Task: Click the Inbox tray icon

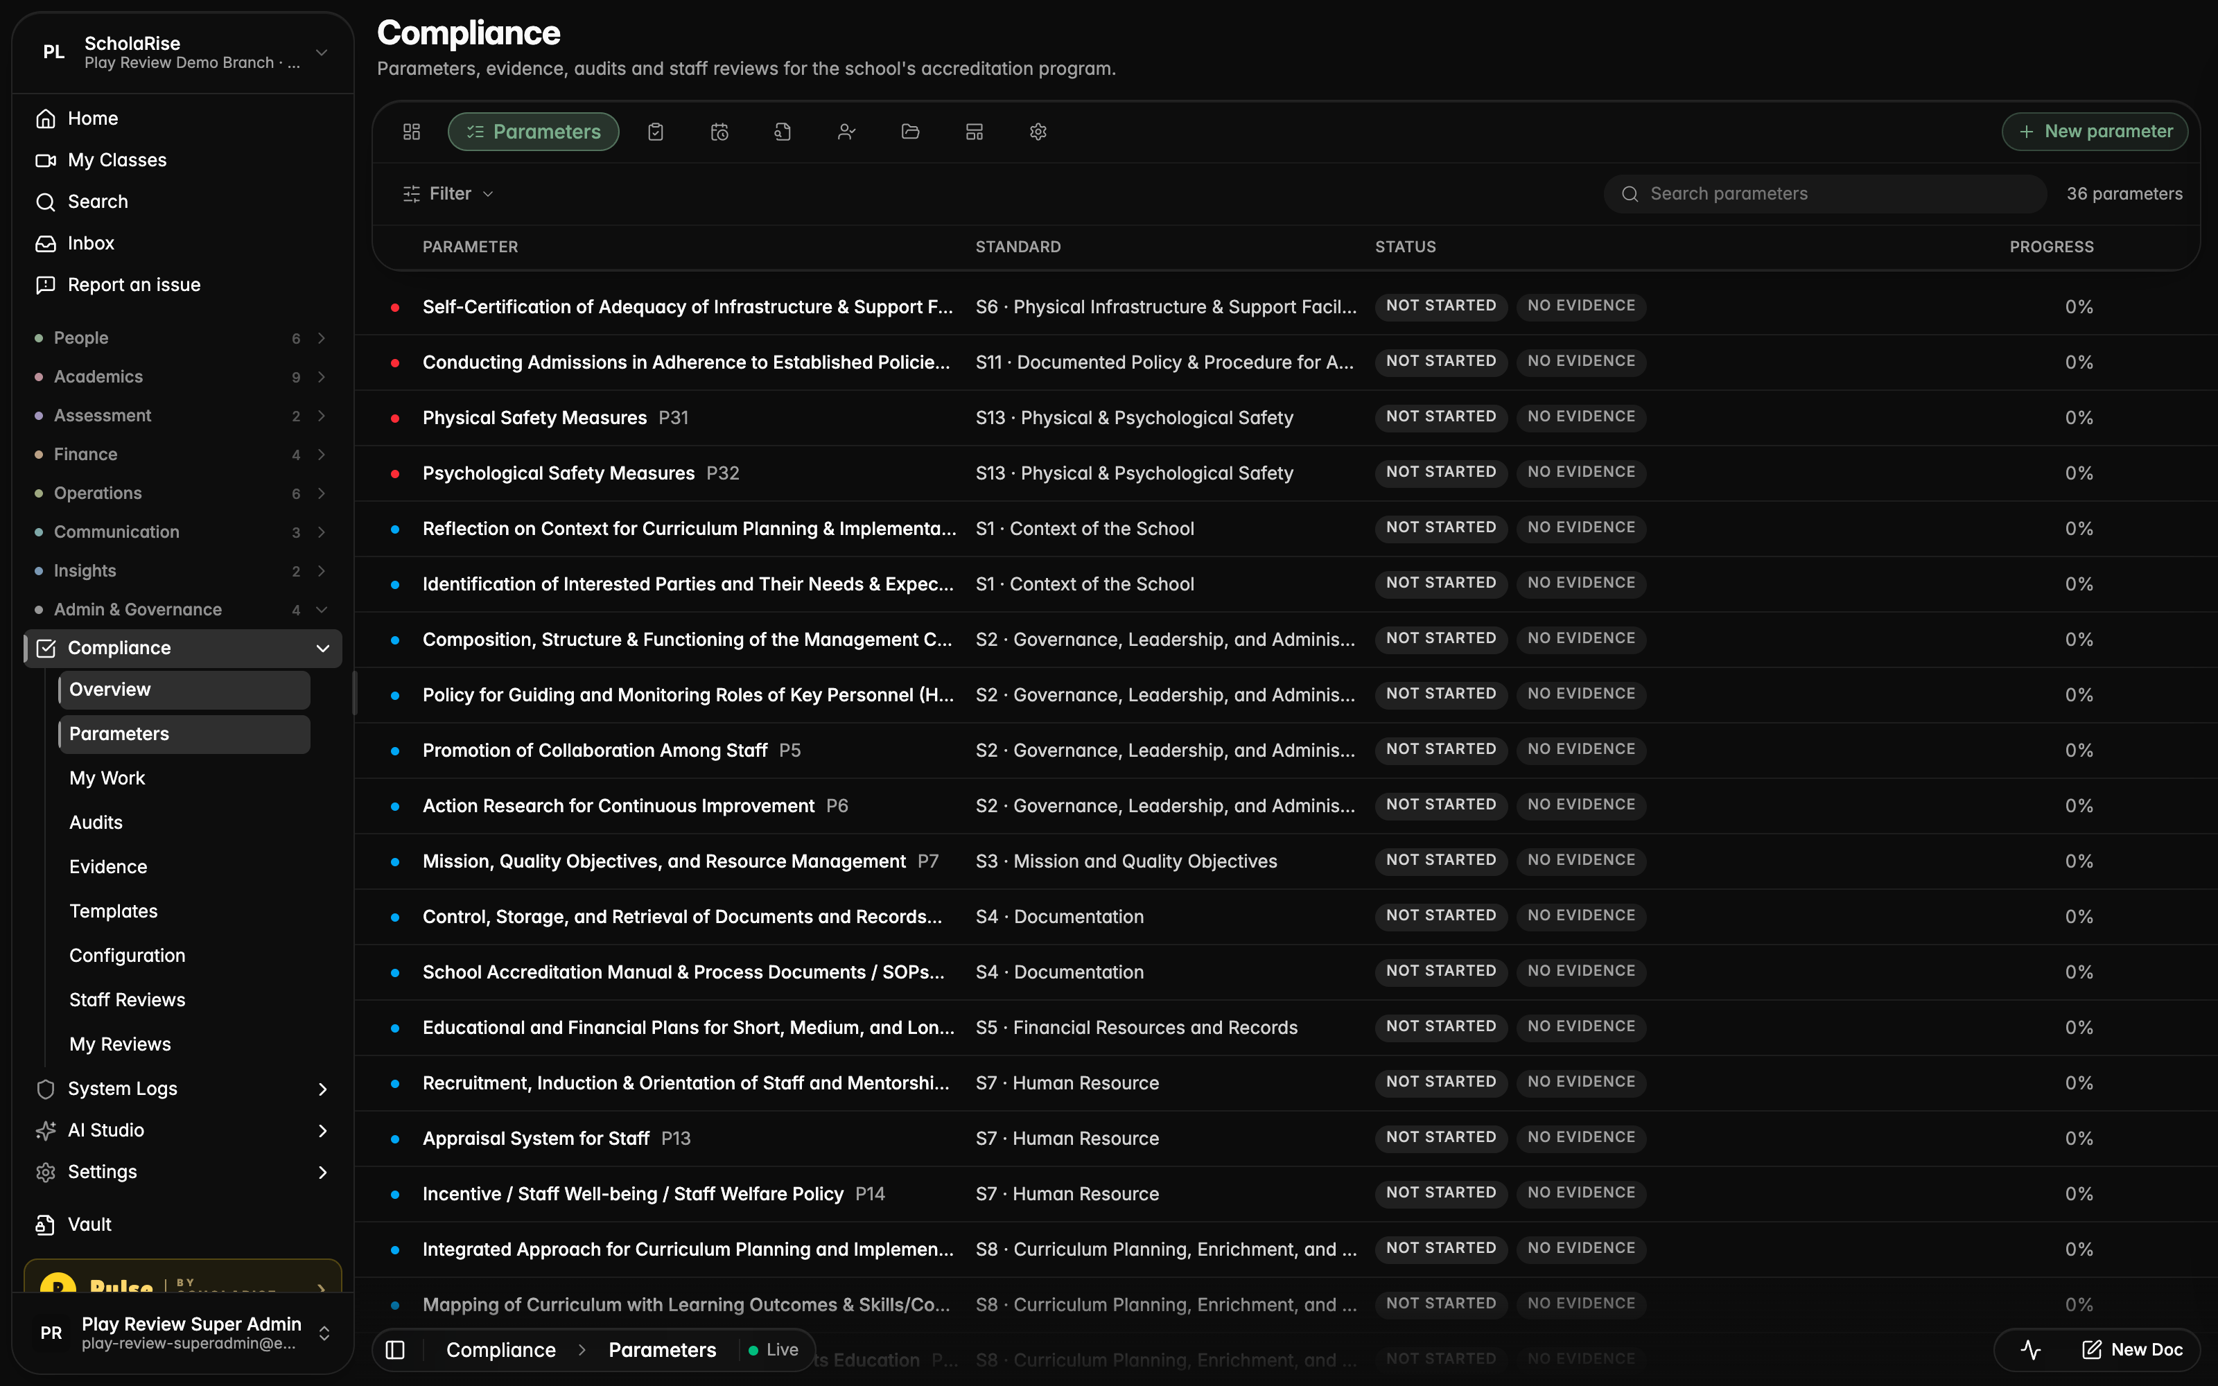Action: [46, 244]
